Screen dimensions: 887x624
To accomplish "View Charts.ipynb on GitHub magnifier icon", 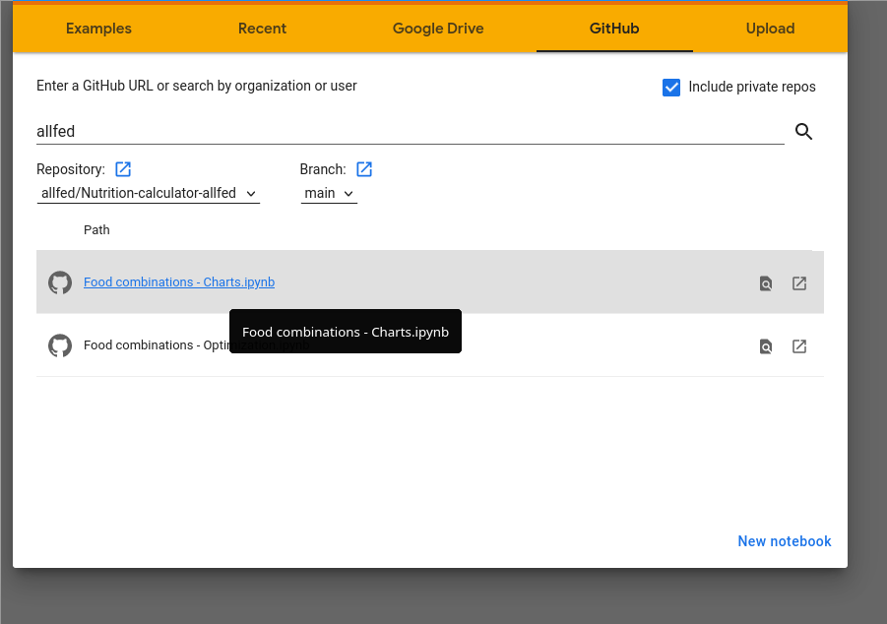I will 765,283.
